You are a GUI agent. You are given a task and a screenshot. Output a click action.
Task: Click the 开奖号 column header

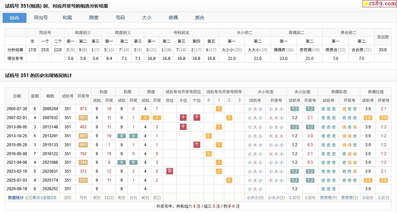(83, 96)
